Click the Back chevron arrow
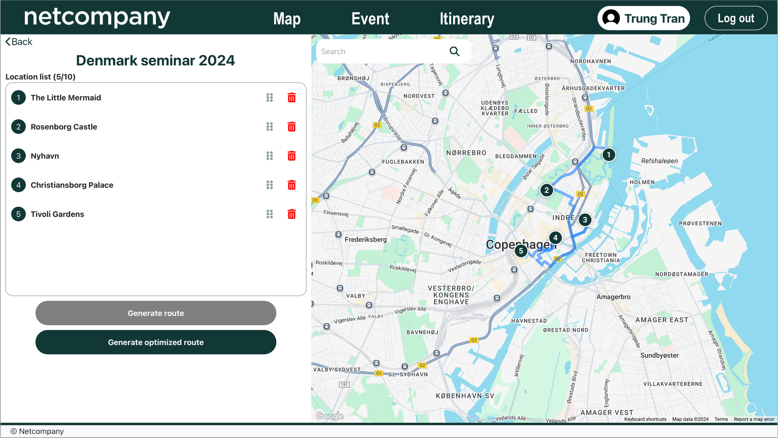 point(8,42)
